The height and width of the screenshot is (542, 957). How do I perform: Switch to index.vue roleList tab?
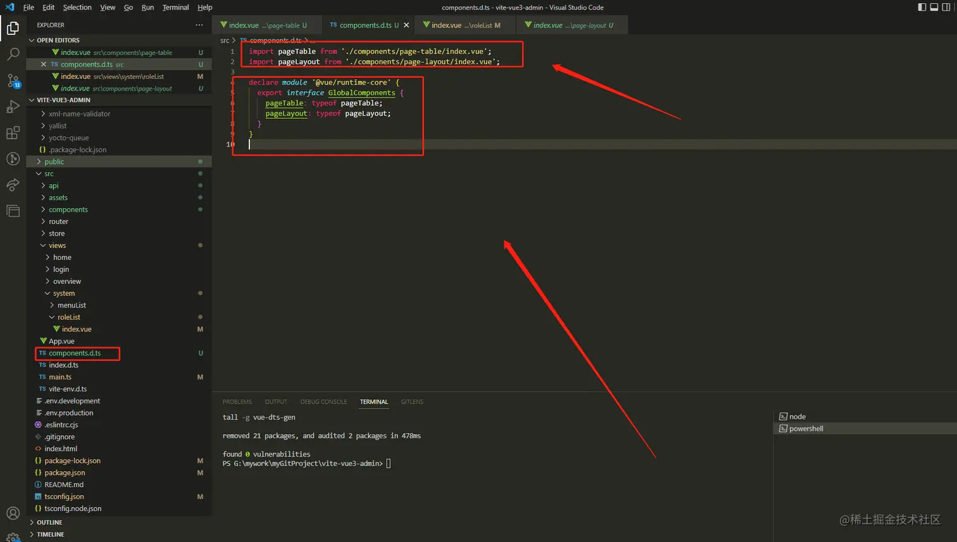point(465,25)
